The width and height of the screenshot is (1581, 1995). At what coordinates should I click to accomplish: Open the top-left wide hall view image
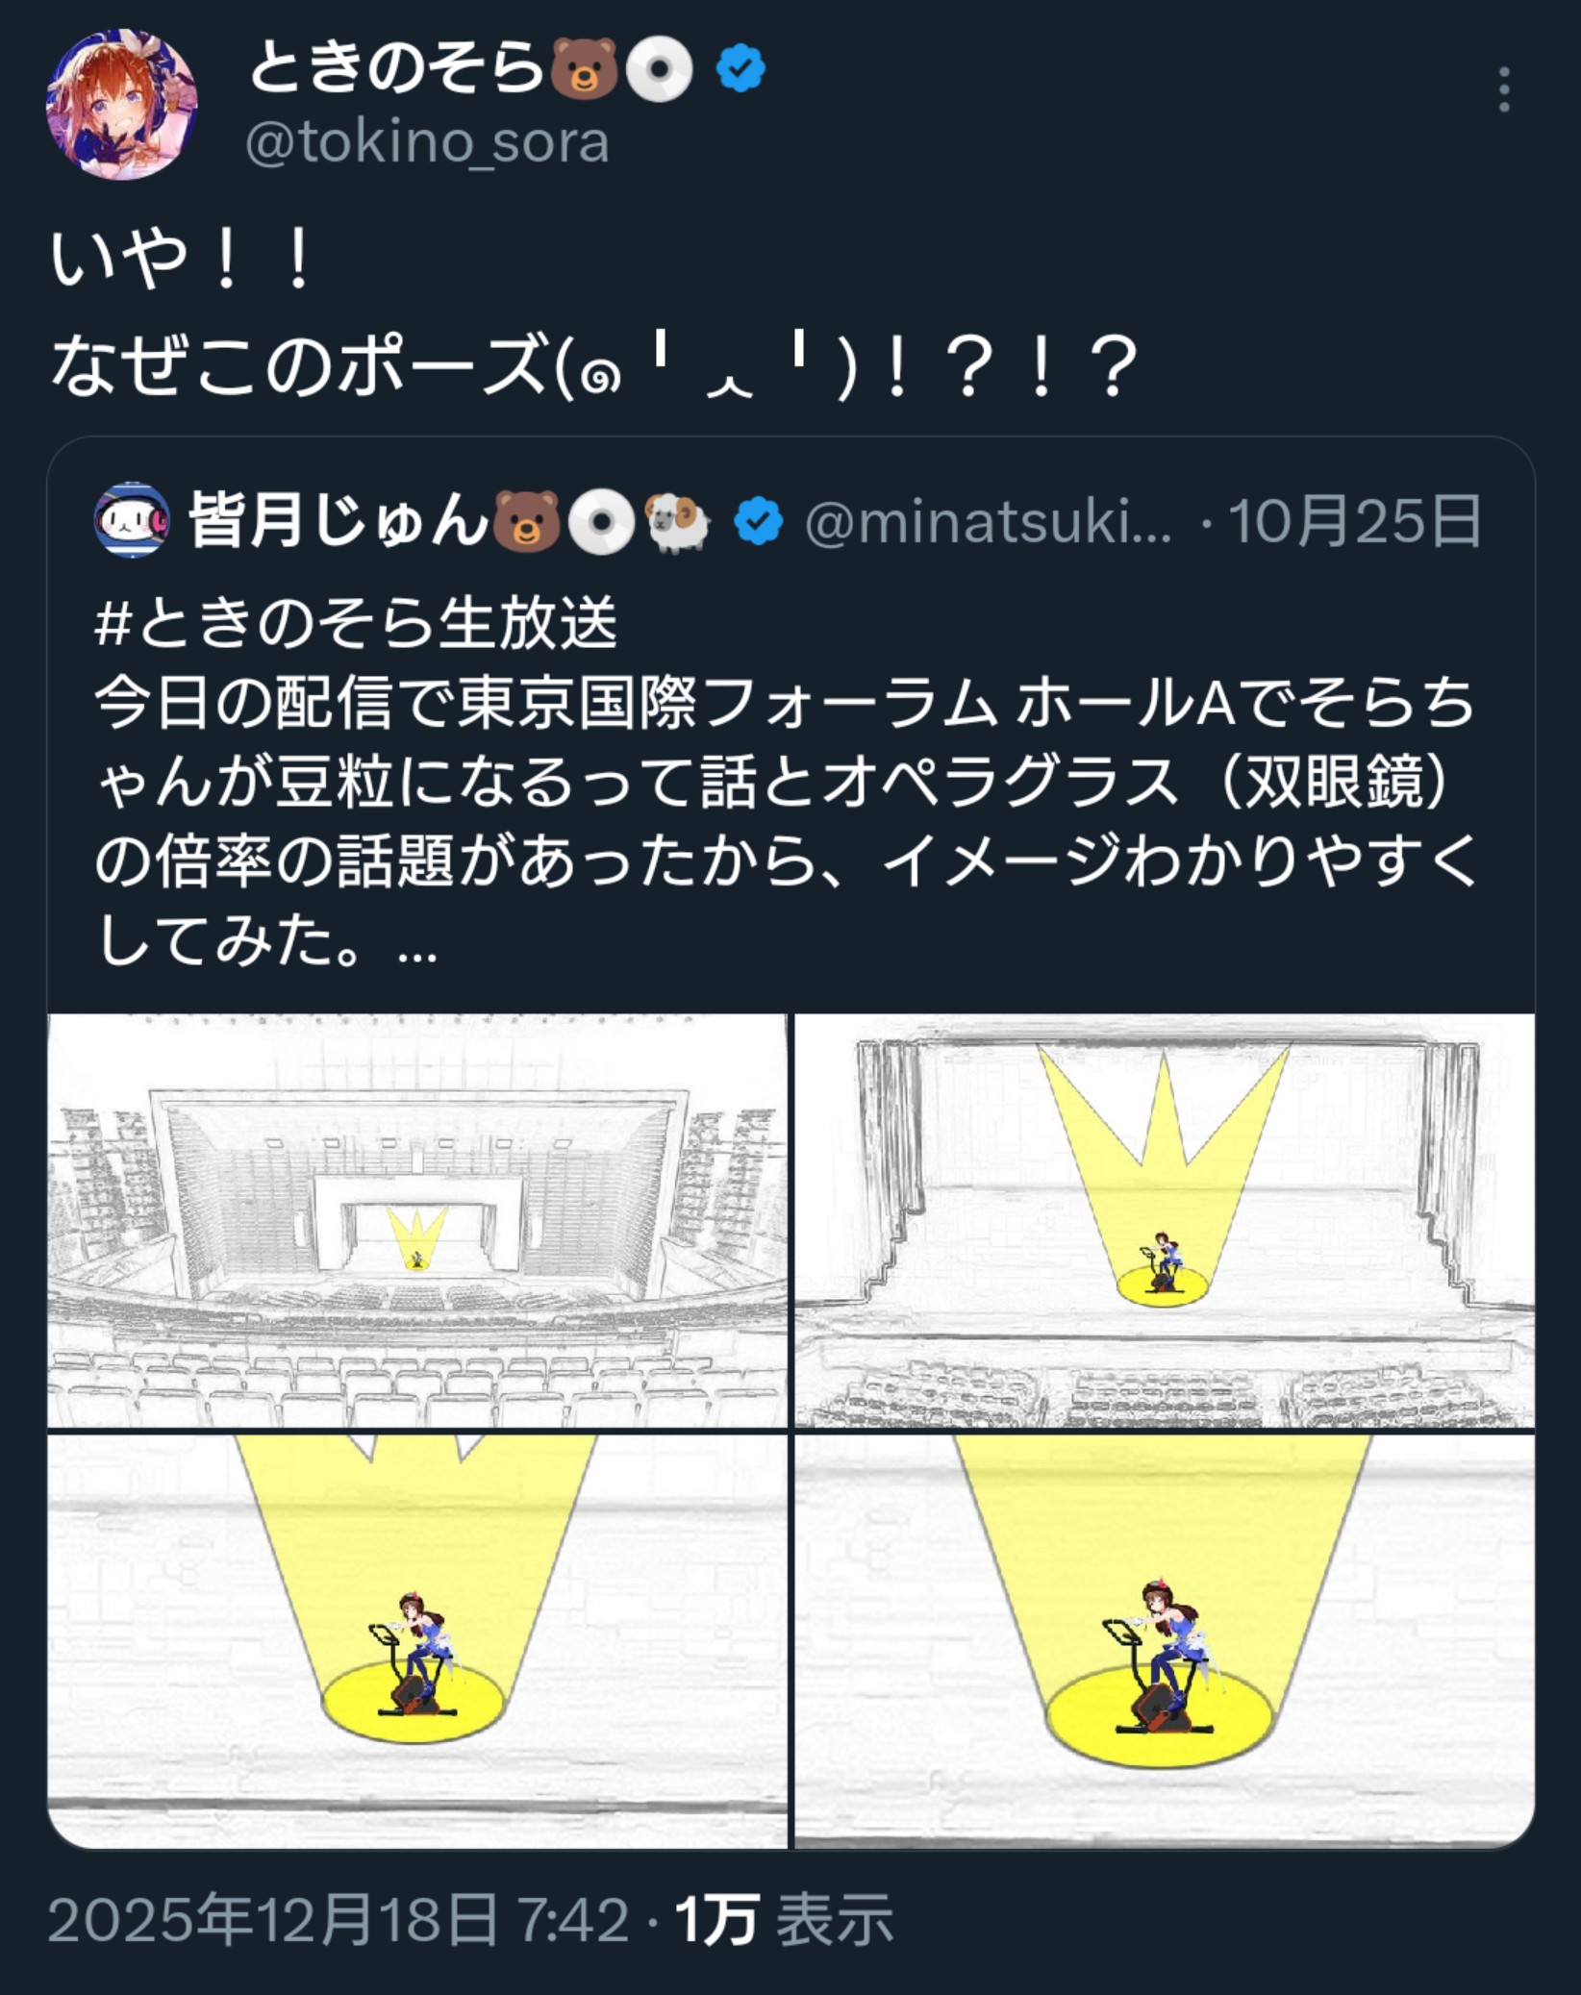coord(417,1221)
